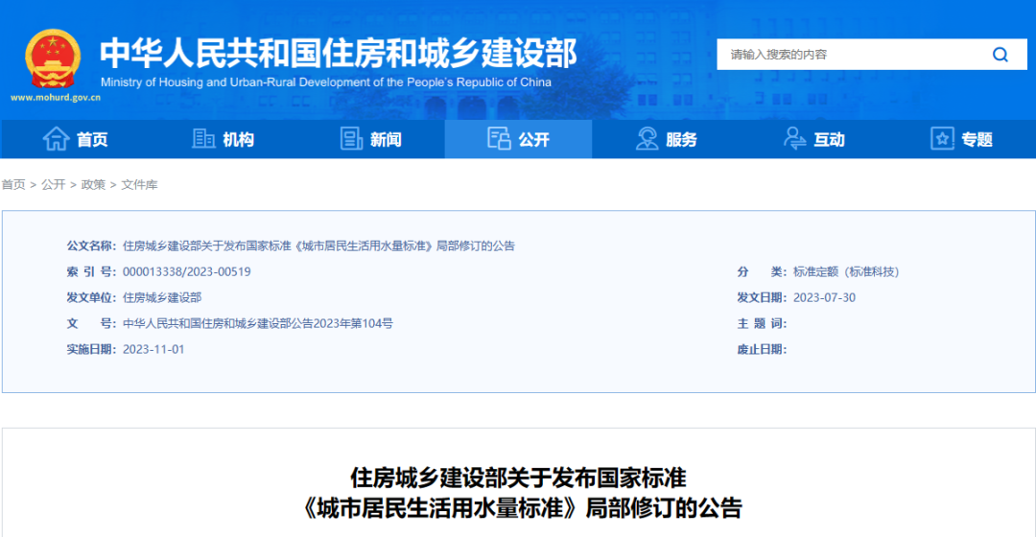Click the 发文日期 label

[x=762, y=297]
